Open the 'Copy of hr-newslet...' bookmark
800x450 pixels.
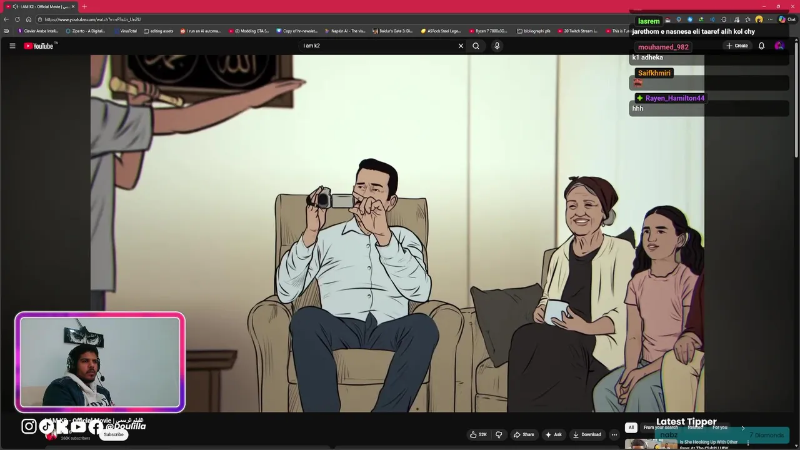click(x=297, y=31)
